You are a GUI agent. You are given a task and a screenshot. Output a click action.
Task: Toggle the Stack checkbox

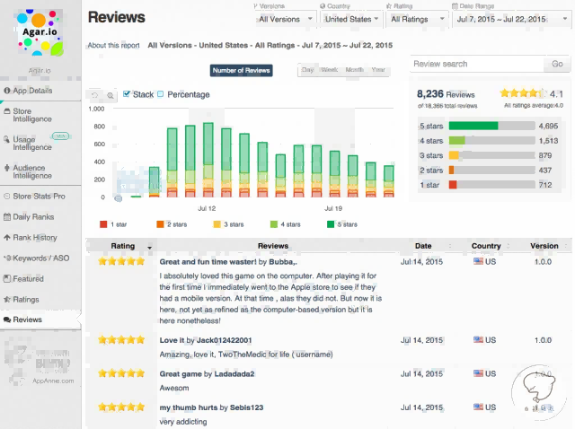pos(127,94)
